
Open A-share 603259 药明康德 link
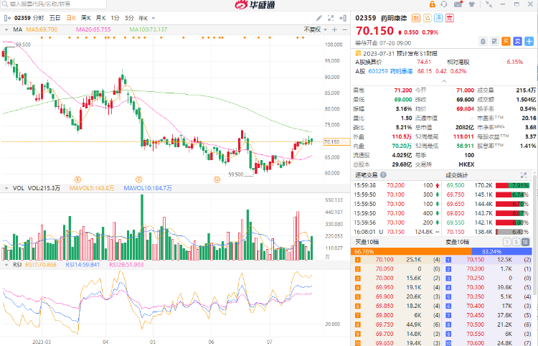point(390,71)
